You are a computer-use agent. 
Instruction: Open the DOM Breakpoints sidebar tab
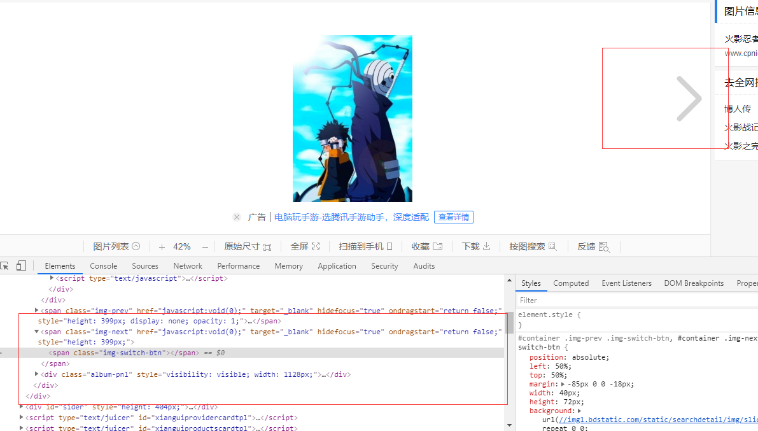[x=694, y=283]
